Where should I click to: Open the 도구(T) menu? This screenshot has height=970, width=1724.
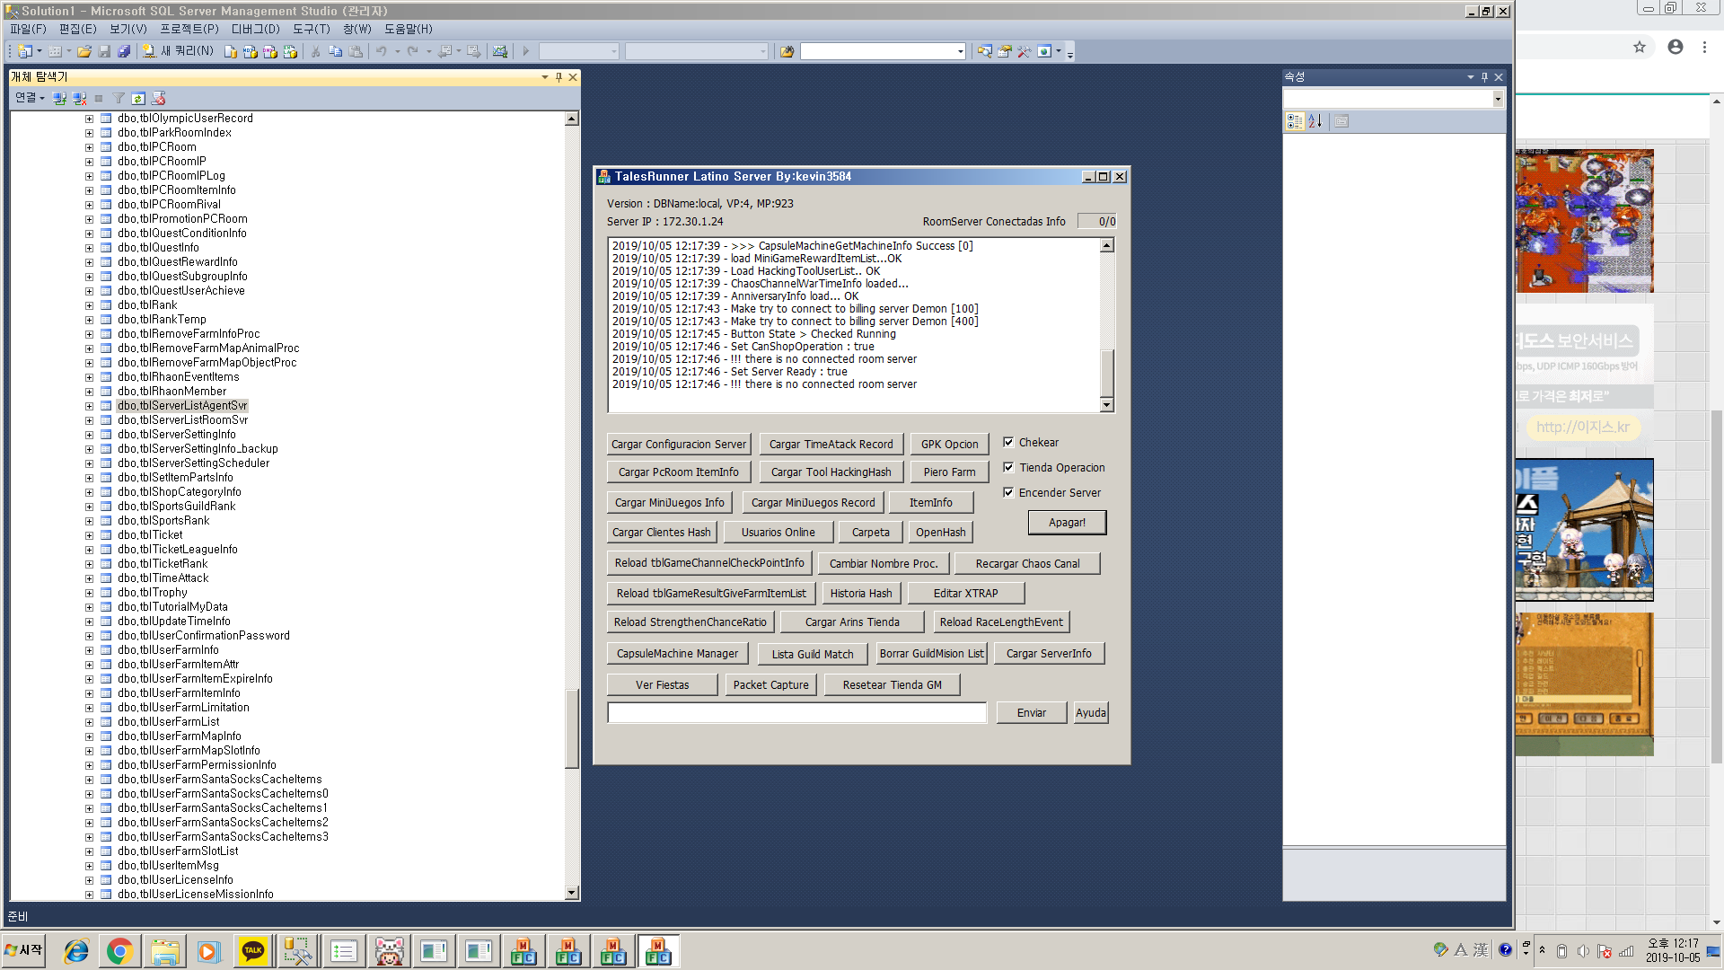311,29
